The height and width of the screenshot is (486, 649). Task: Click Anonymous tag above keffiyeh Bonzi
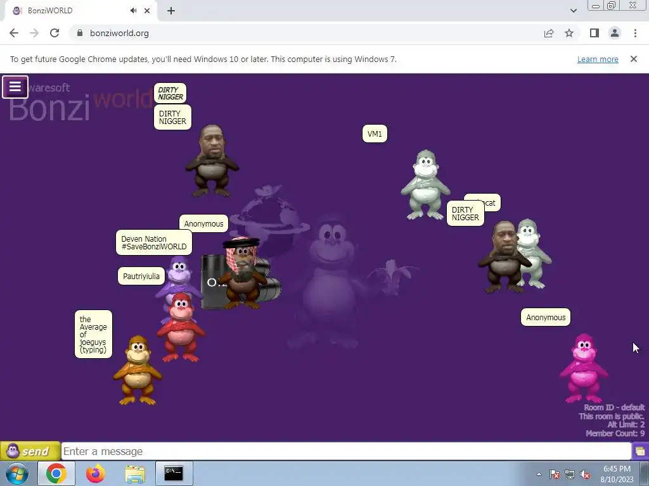point(203,223)
